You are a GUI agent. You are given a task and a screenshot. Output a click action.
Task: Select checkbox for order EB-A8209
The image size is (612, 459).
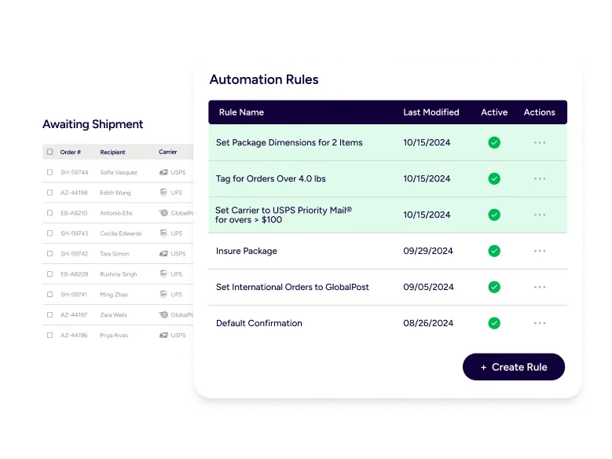(50, 274)
